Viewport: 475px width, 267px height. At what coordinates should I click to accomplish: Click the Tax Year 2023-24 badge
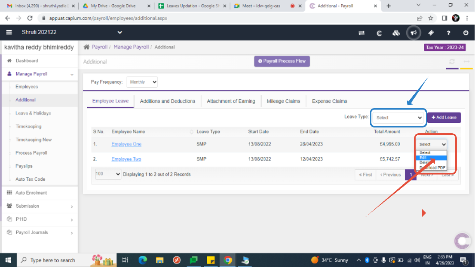tap(445, 47)
